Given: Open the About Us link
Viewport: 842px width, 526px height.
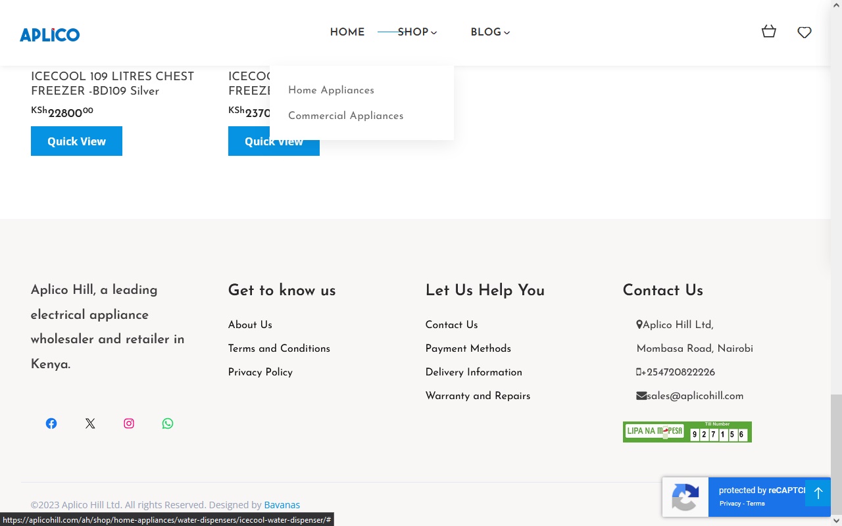Looking at the screenshot, I should pyautogui.click(x=250, y=325).
